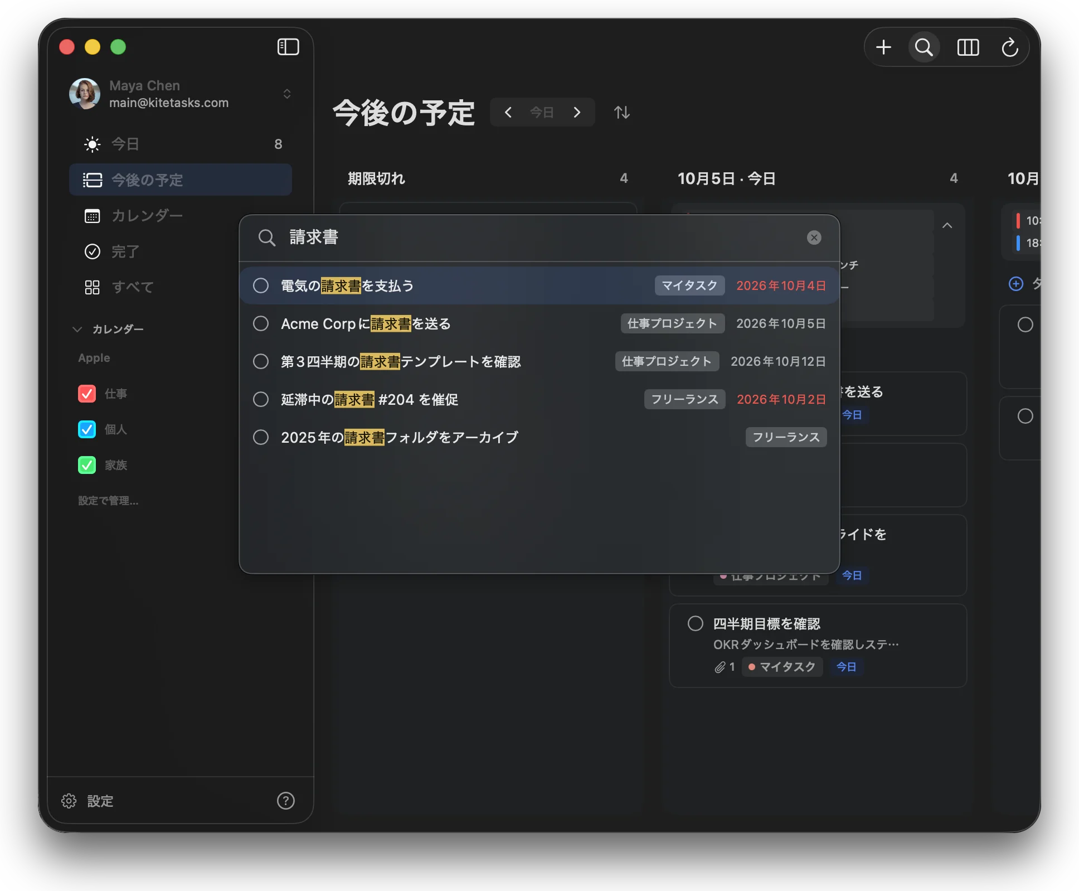Click the blue circled plus icon
The height and width of the screenshot is (891, 1079).
1016,284
